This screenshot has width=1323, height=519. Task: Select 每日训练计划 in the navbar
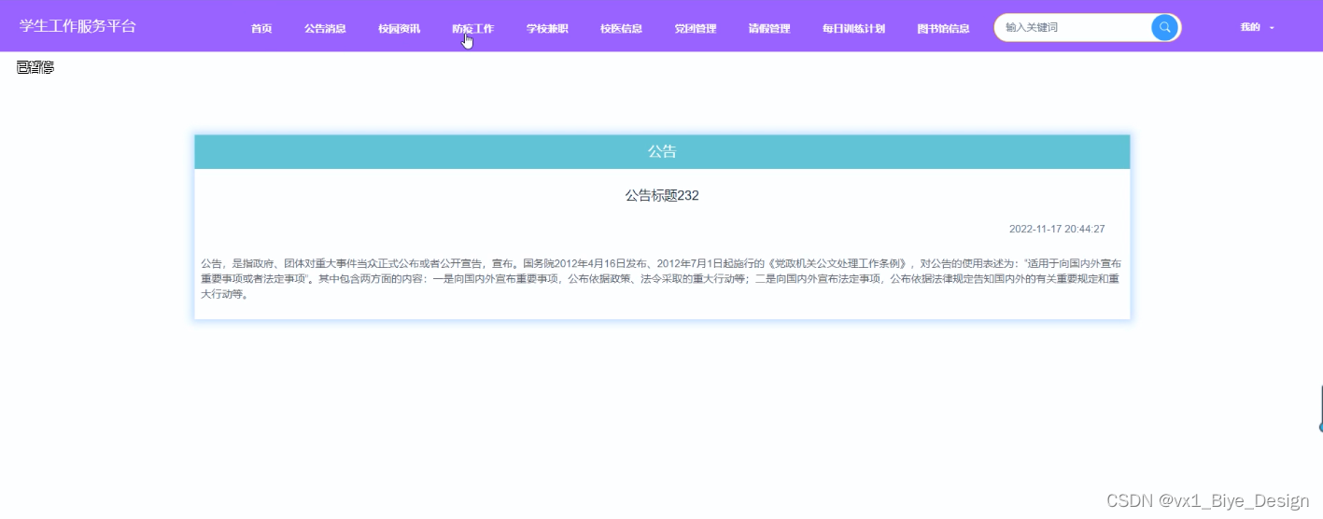pos(853,29)
